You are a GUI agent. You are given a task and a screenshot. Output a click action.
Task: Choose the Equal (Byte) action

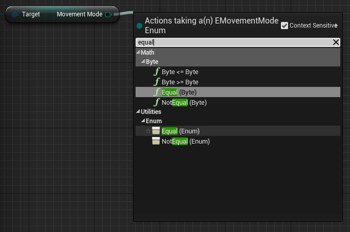pyautogui.click(x=238, y=92)
